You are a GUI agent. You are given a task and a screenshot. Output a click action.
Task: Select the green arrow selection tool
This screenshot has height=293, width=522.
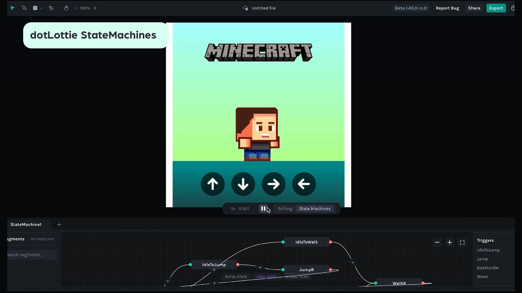point(13,8)
